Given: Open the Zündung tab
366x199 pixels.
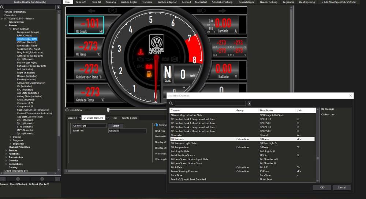Looking at the screenshot, I should [x=111, y=2].
